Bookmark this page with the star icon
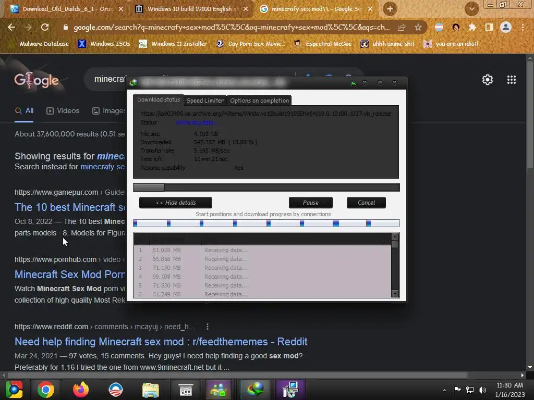Image resolution: width=534 pixels, height=400 pixels. 418,27
